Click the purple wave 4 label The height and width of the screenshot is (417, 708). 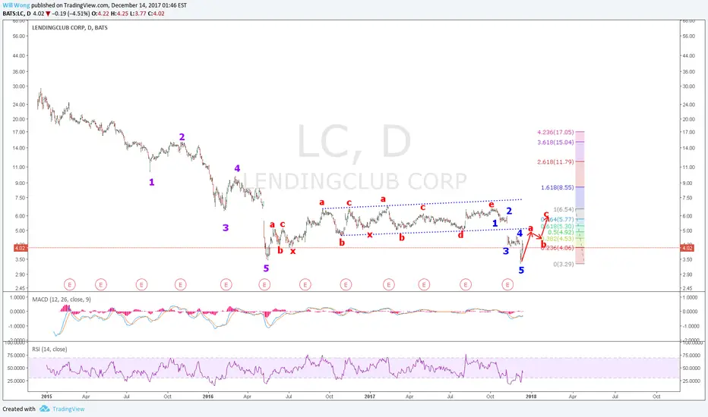tap(237, 168)
